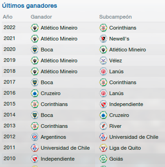Click Goiás badge in 2010 row

coord(103,159)
